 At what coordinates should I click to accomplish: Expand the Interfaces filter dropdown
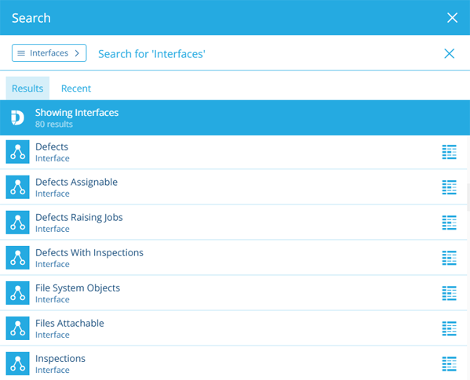(49, 53)
